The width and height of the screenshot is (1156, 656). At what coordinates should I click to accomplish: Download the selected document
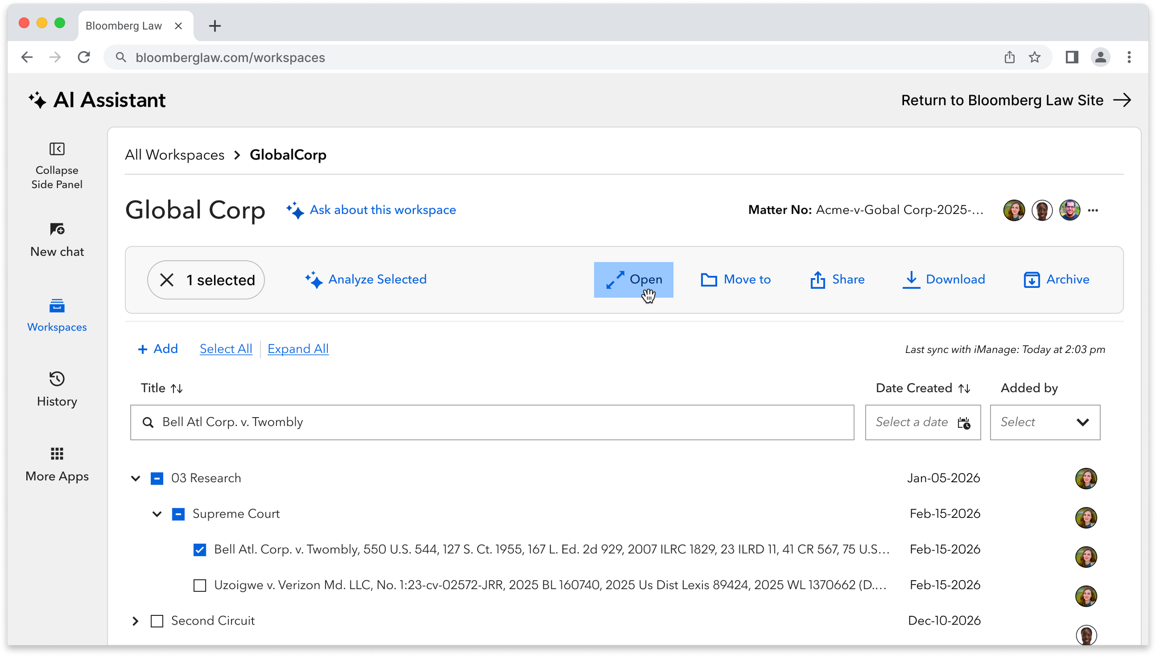944,279
